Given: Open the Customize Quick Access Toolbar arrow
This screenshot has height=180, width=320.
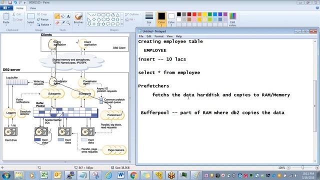Looking at the screenshot, I should (x=25, y=2).
